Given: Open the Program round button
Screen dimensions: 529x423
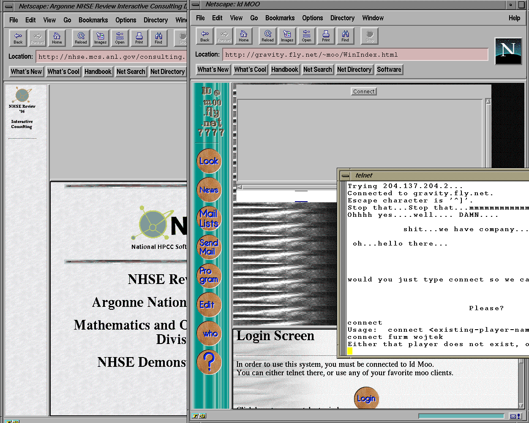Looking at the screenshot, I should tap(209, 276).
